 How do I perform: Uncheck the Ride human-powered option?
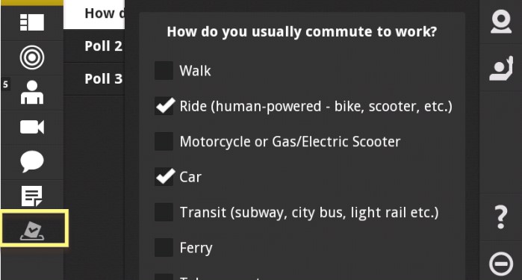coord(164,106)
